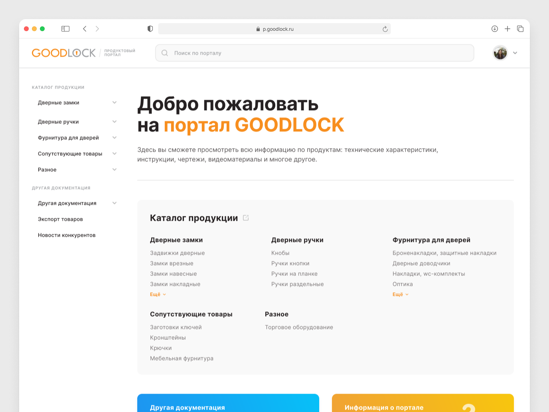This screenshot has width=549, height=412.
Task: Click the p.goodlock.ru address bar
Action: pyautogui.click(x=274, y=29)
